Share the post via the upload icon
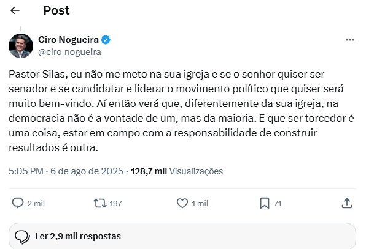This screenshot has width=366, height=249. click(x=346, y=203)
